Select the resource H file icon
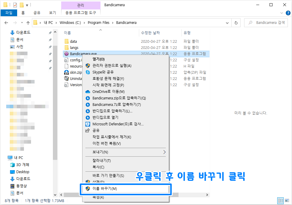The width and height of the screenshot is (292, 205). coord(66,66)
